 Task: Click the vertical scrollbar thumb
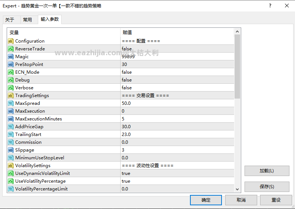pos(237,67)
